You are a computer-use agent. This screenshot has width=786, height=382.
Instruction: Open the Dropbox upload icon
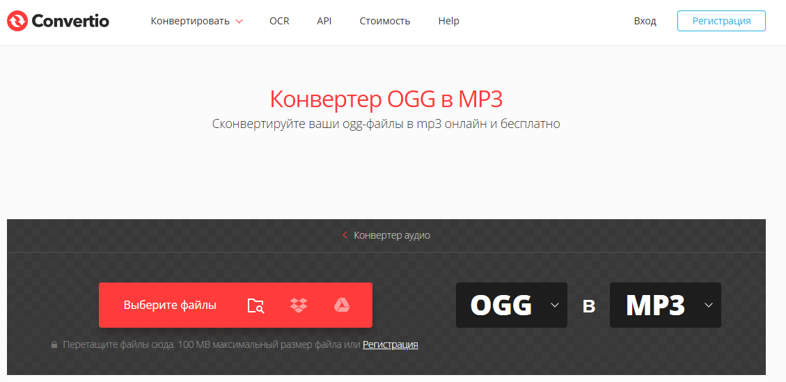[299, 305]
